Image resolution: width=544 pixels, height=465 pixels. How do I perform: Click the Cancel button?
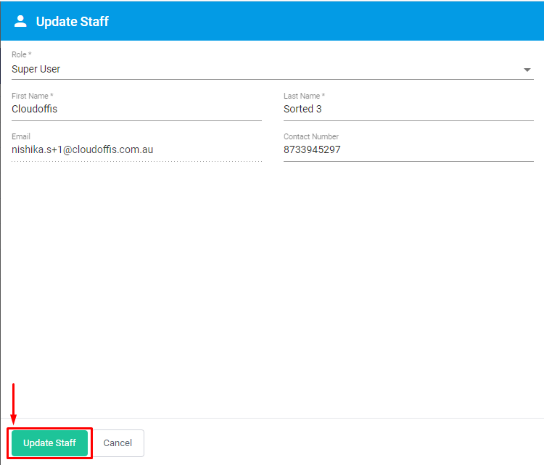[118, 443]
